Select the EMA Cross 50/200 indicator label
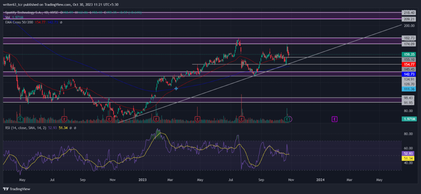421x194 pixels. click(19, 22)
